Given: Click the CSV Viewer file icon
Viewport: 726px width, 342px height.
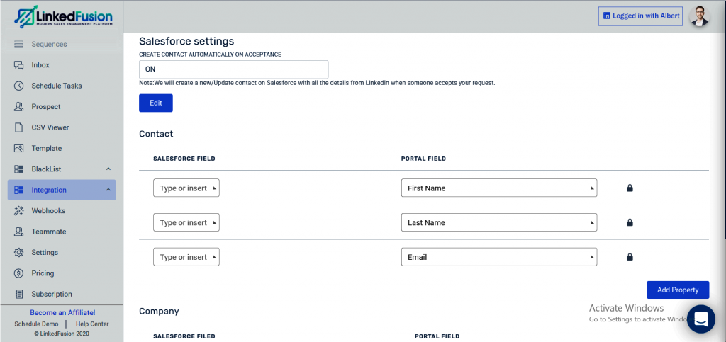Looking at the screenshot, I should (x=18, y=127).
